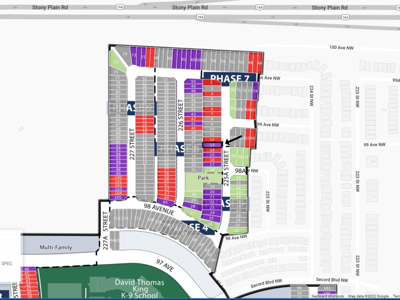The height and width of the screenshot is (300, 400).
Task: Select purple lot 73 in top row
Action: pyautogui.click(x=133, y=55)
